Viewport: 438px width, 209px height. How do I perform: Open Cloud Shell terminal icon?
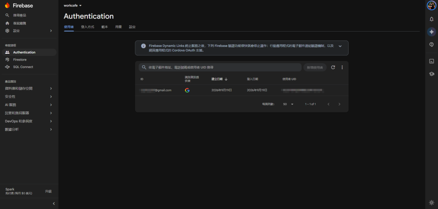coord(432,61)
